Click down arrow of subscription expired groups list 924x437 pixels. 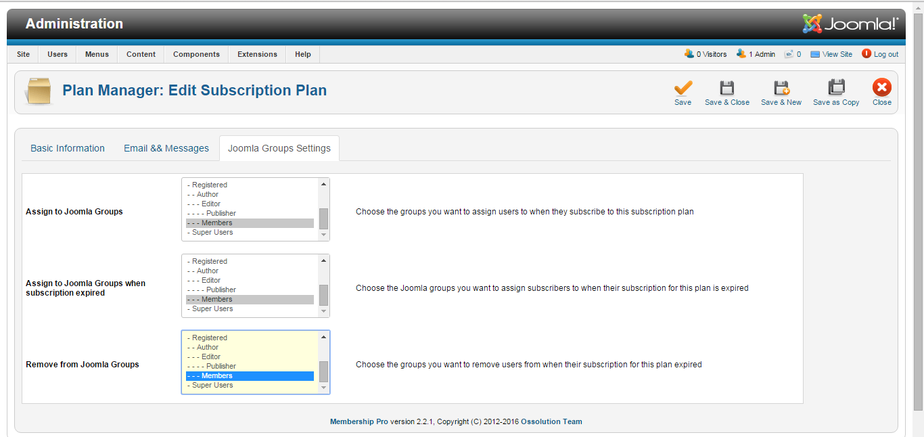point(323,311)
